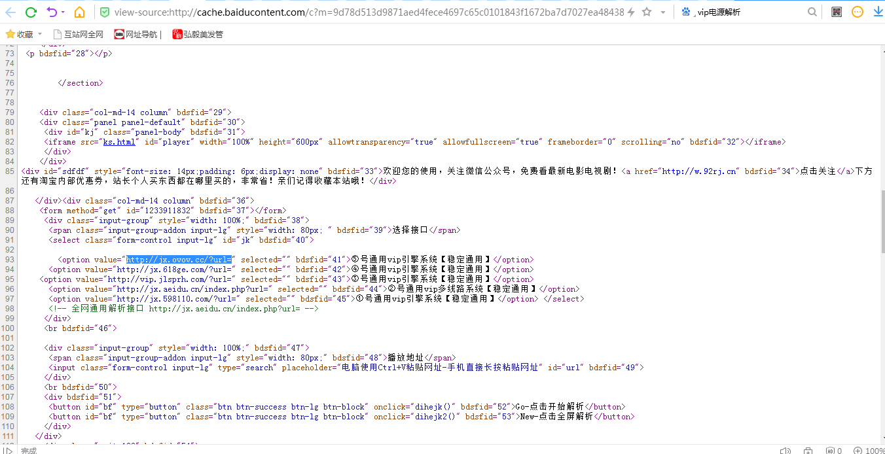
Task: Toggle the speed mode lightning icon
Action: 631,12
